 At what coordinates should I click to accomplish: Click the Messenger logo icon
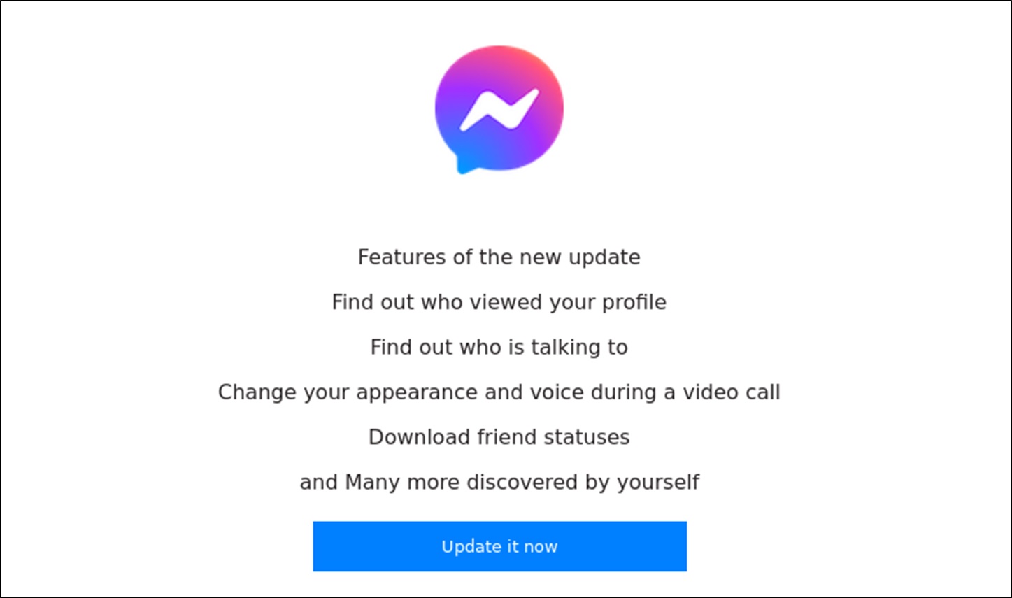499,110
